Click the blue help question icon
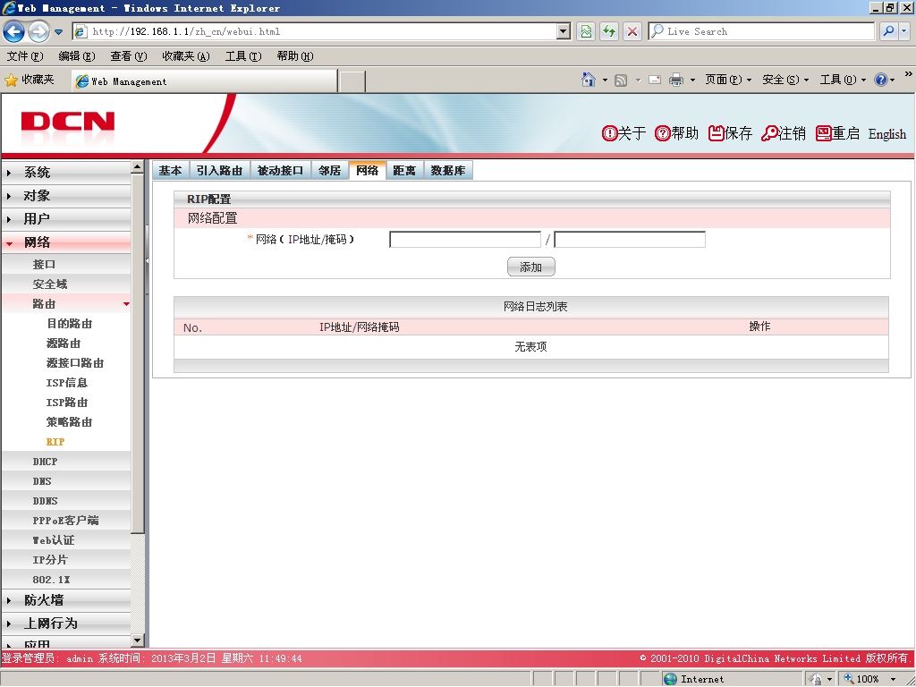Screen dimensions: 916x687 pos(881,80)
